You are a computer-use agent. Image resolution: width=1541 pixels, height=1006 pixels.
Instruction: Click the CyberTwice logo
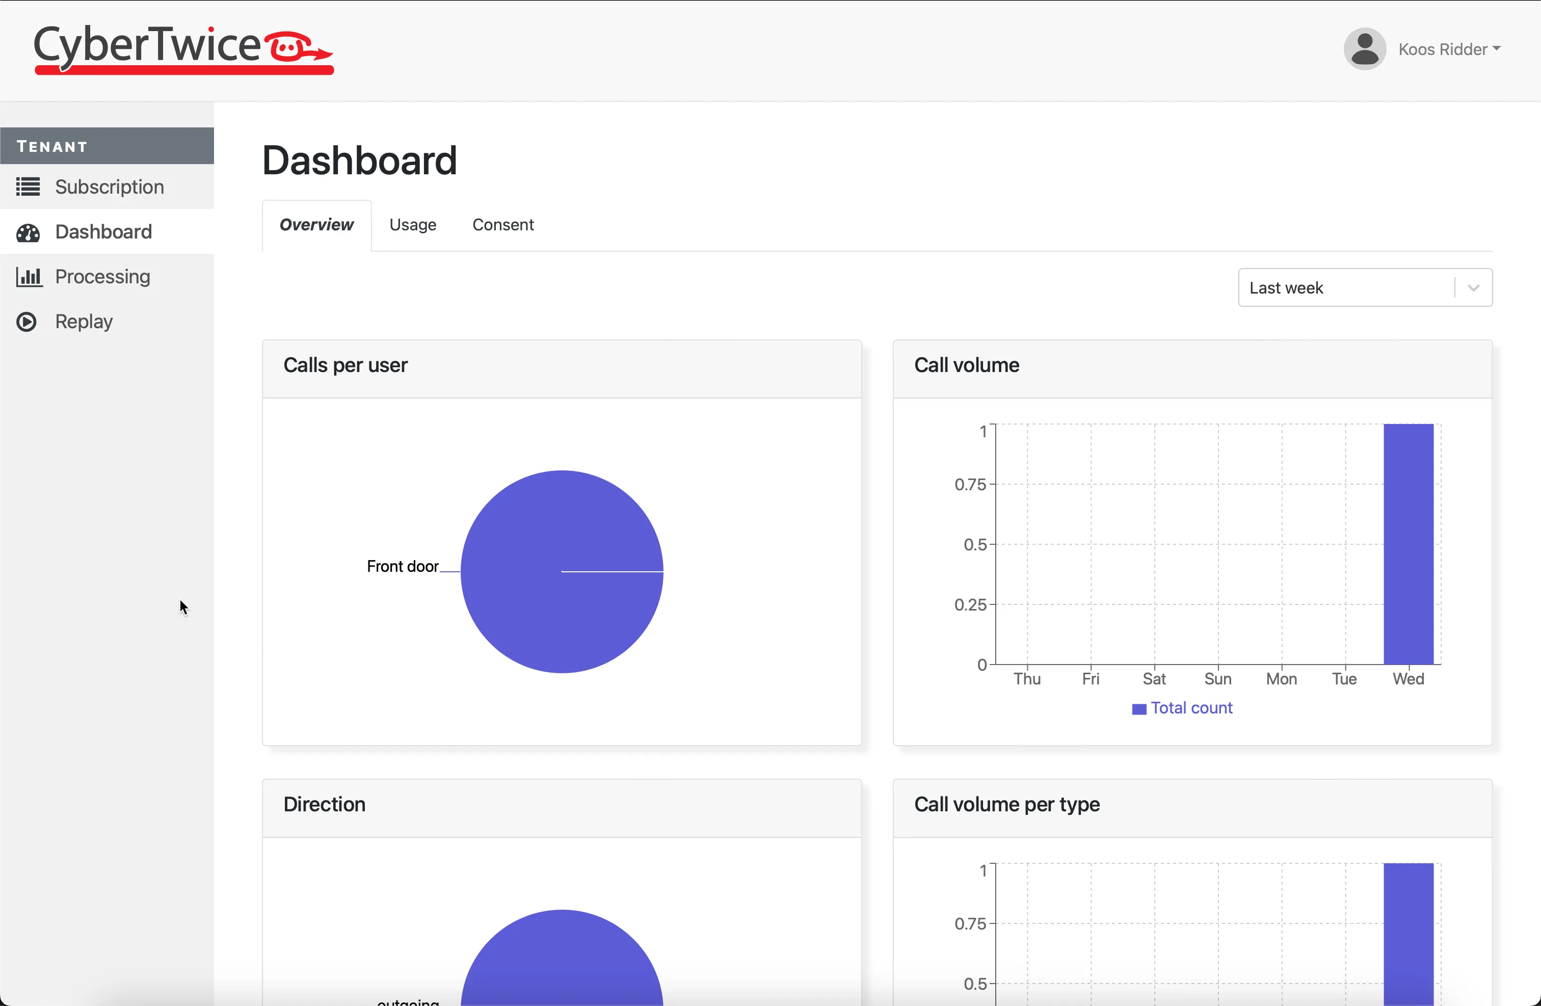pyautogui.click(x=184, y=49)
